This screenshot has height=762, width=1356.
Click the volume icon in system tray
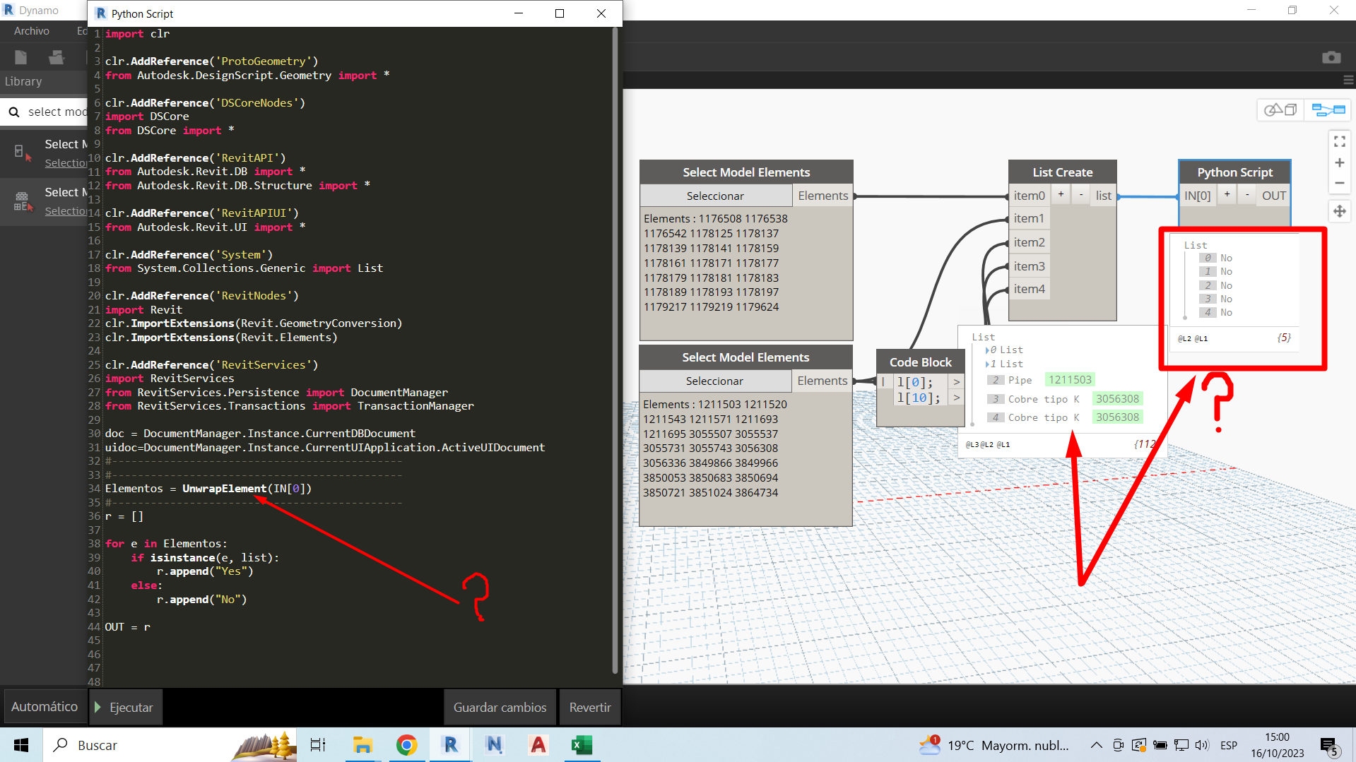1202,745
